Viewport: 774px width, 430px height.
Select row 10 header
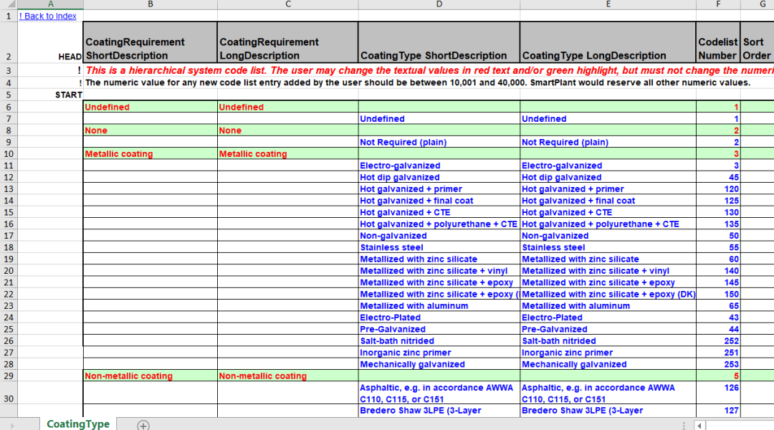[x=9, y=154]
